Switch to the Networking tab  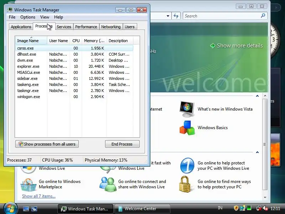click(x=111, y=27)
